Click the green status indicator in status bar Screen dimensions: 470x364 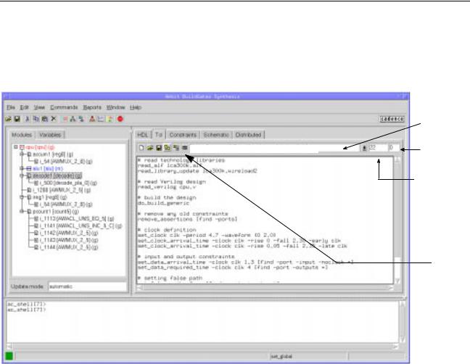tap(9, 356)
